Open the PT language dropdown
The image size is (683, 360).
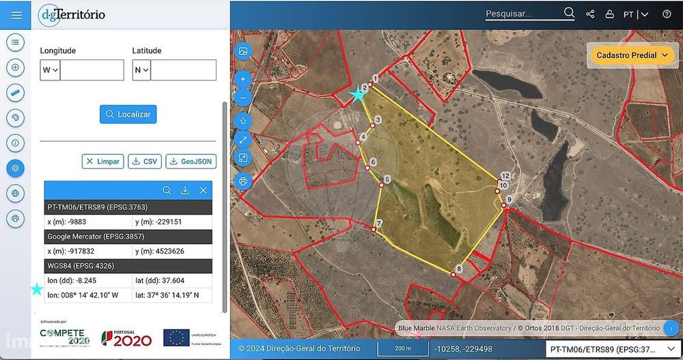[x=635, y=14]
